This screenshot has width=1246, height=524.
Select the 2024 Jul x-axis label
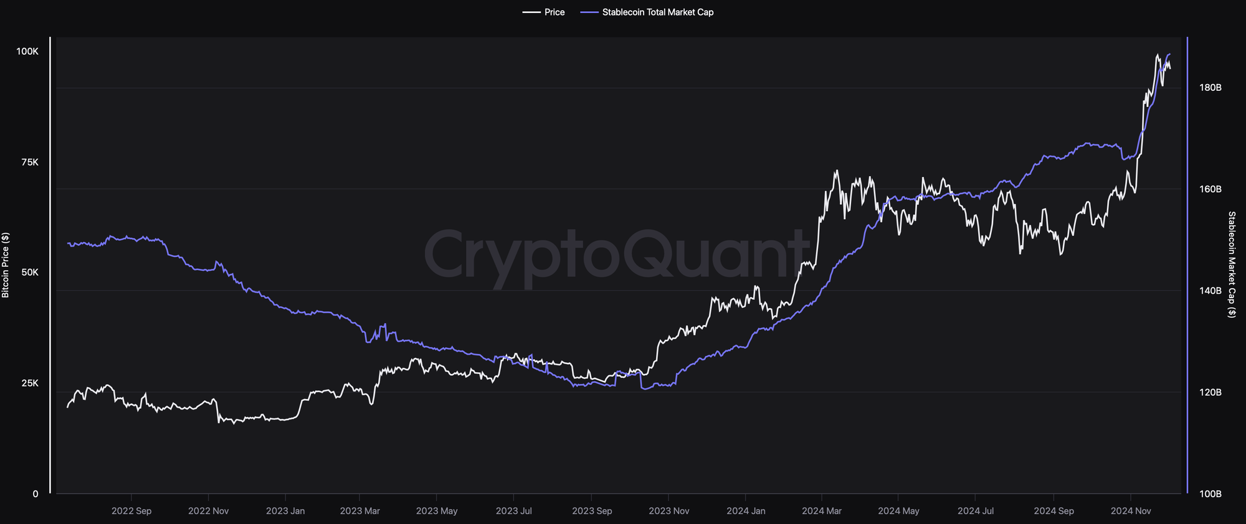click(976, 511)
